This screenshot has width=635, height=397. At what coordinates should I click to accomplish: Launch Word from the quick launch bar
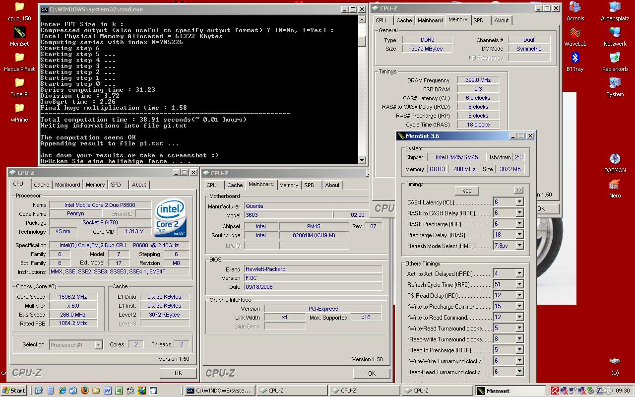tap(108, 391)
